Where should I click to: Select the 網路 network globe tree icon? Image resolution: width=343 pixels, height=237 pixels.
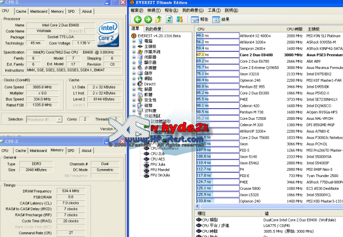point(140,79)
